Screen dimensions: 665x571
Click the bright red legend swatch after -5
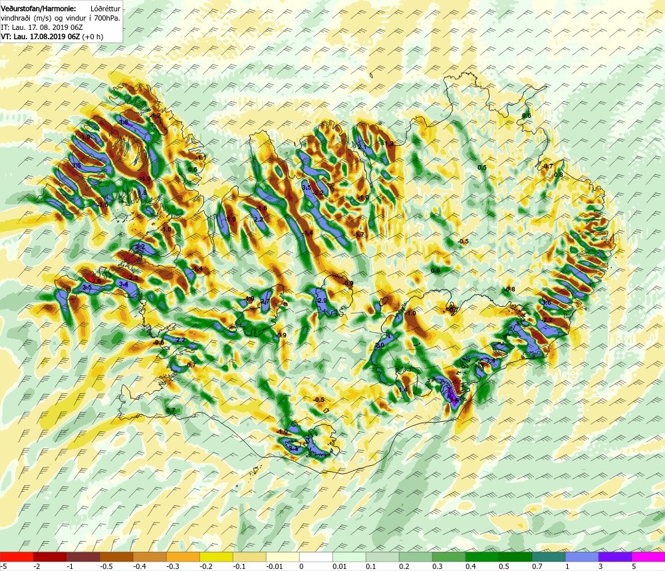[x=17, y=556]
